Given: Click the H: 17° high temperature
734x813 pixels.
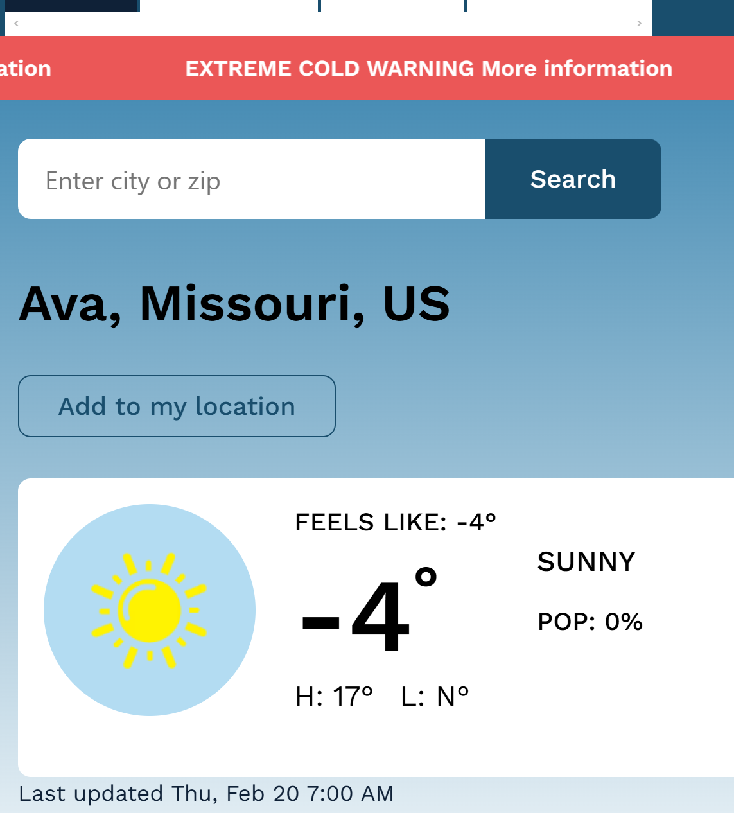Looking at the screenshot, I should coord(334,696).
